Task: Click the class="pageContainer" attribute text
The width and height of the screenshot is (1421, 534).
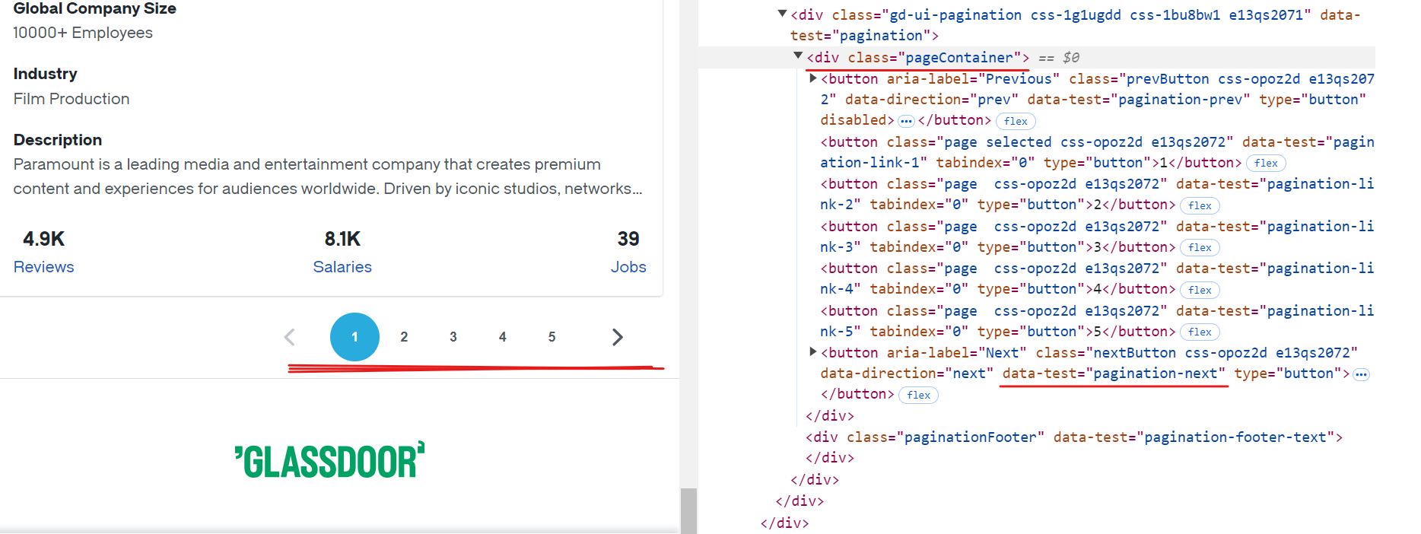Action: click(934, 58)
